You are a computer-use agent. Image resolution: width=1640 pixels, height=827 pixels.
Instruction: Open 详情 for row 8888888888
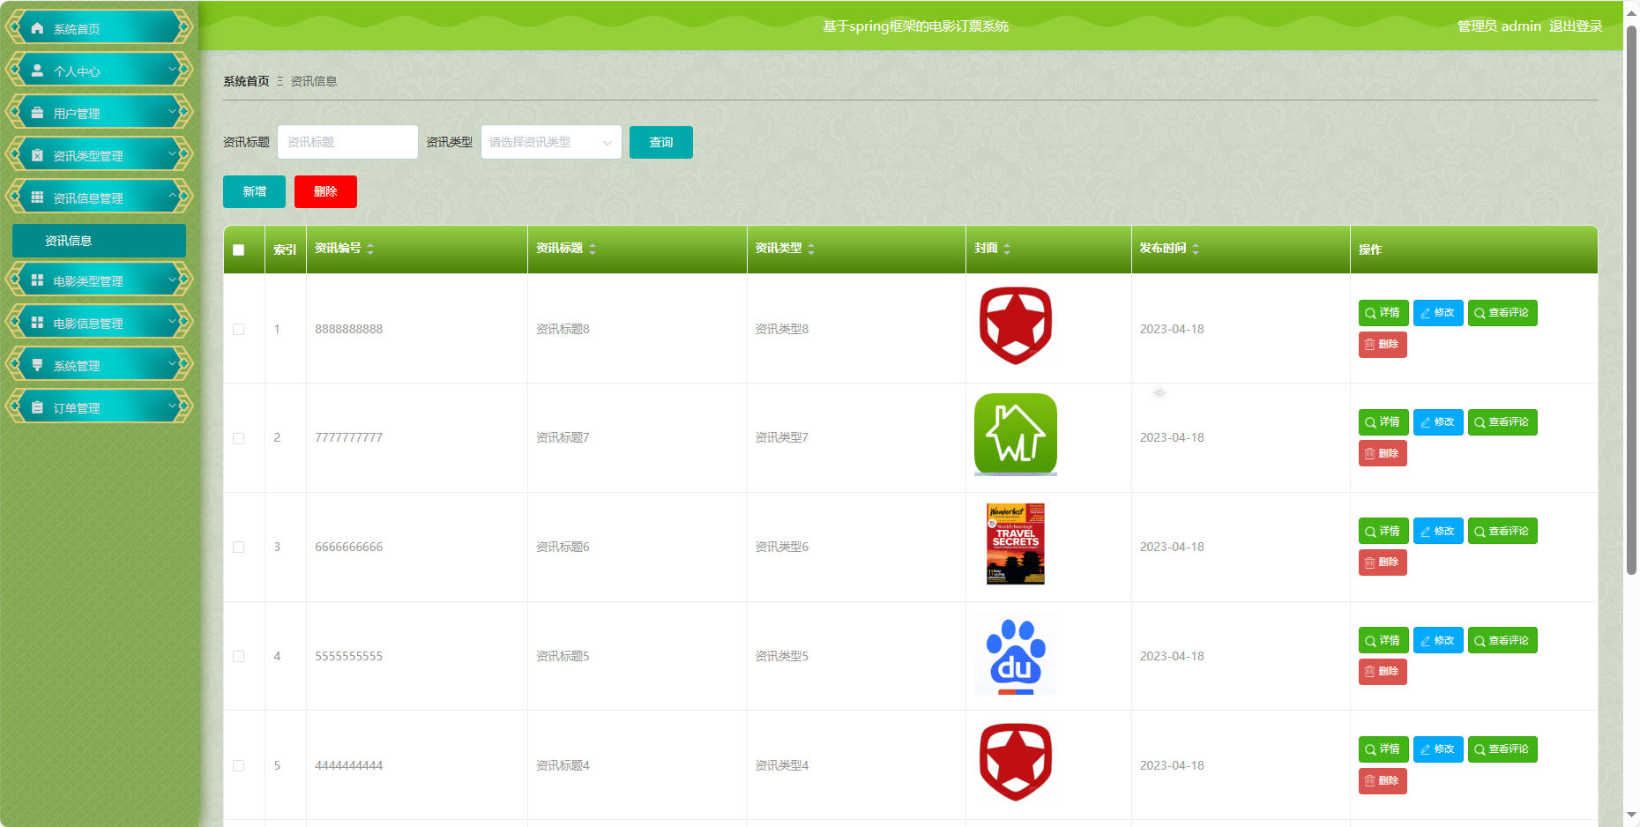pos(1383,313)
